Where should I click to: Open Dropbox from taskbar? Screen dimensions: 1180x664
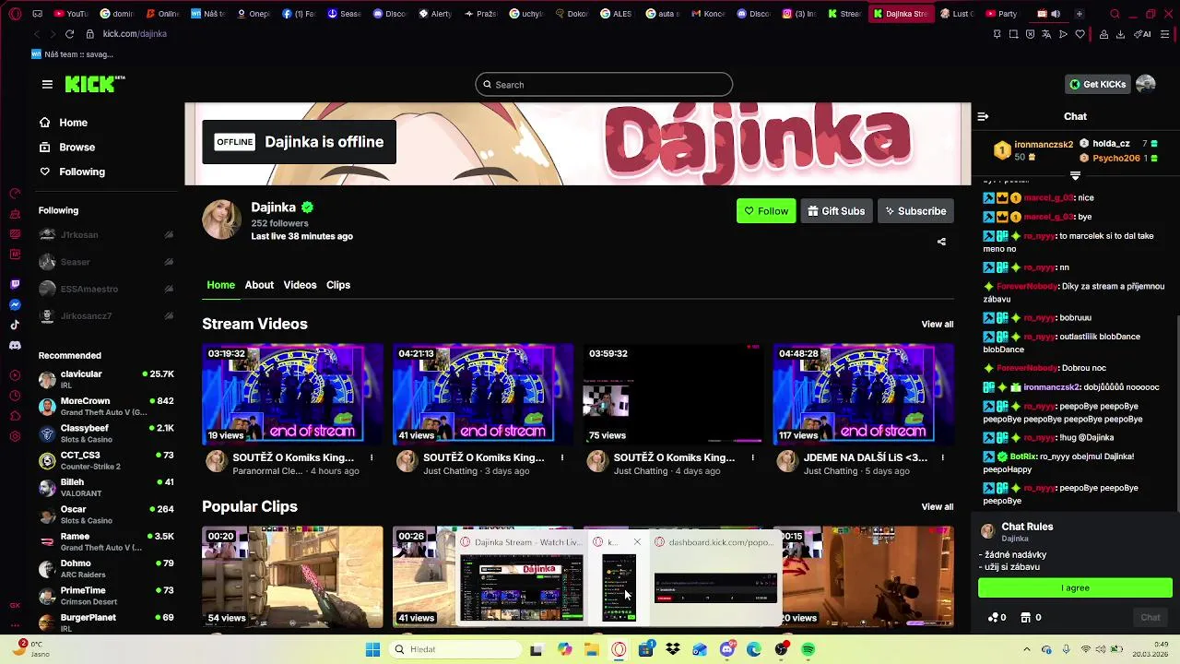[x=673, y=650]
